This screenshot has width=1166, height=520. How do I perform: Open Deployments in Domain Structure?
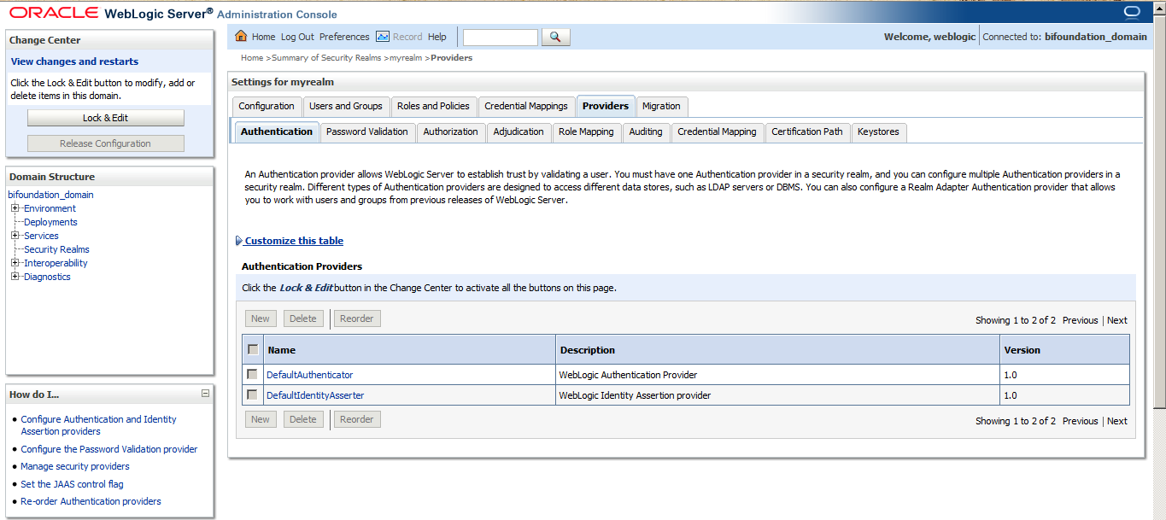coord(50,222)
